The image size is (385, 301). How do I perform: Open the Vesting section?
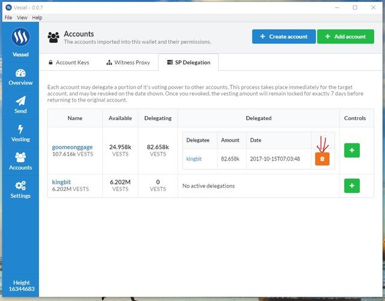pyautogui.click(x=20, y=133)
